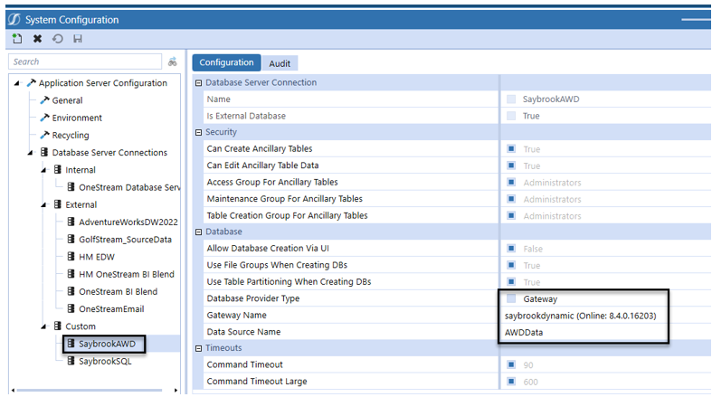Switch to the Audit tab

pyautogui.click(x=280, y=63)
